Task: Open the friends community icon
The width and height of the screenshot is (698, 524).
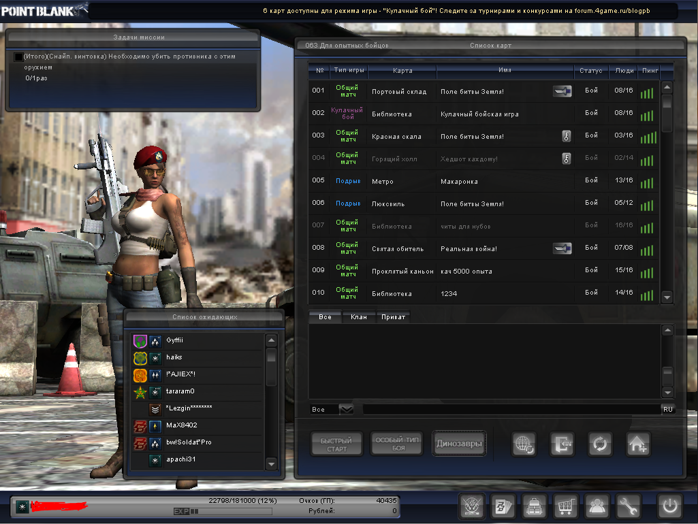Action: pyautogui.click(x=597, y=506)
